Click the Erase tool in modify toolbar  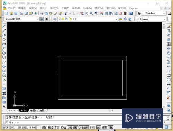coord(169,26)
